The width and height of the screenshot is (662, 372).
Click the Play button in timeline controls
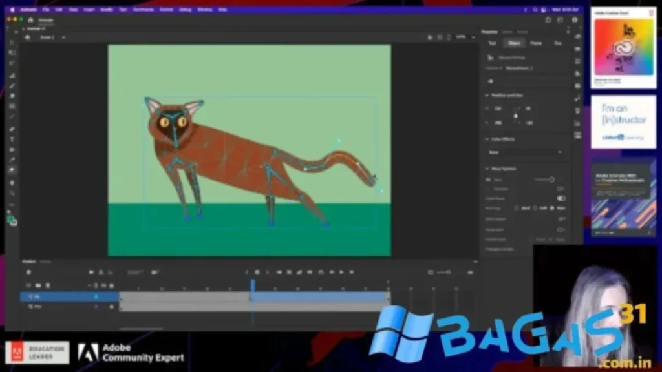(342, 272)
